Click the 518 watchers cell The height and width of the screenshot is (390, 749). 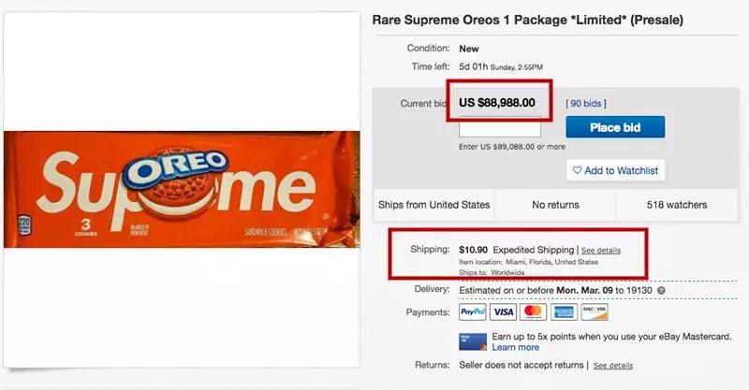click(x=676, y=205)
